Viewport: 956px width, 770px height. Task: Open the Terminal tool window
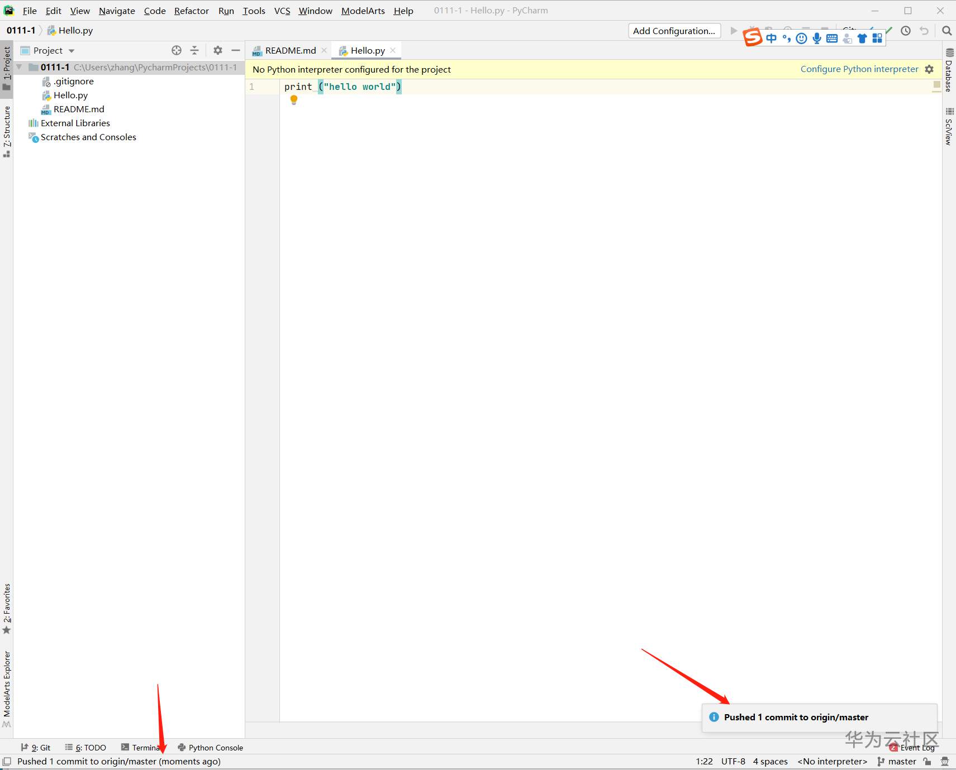pyautogui.click(x=141, y=747)
